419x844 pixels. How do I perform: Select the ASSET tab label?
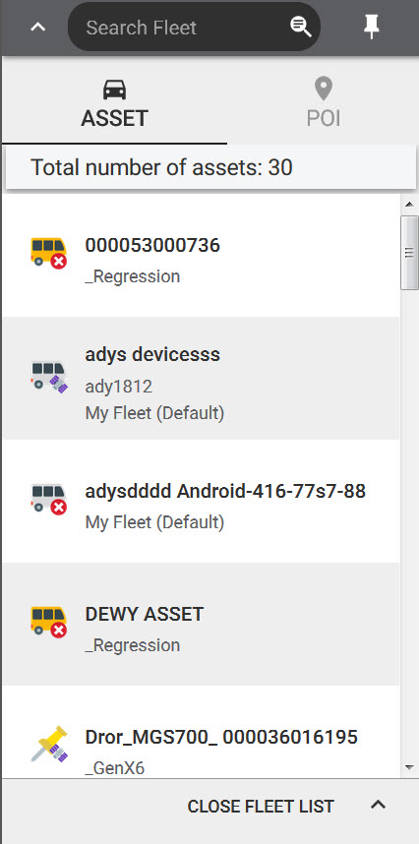pyautogui.click(x=114, y=118)
